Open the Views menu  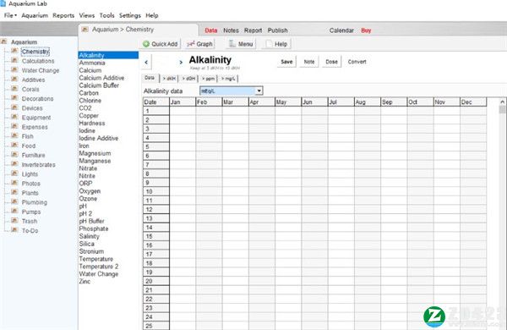click(87, 15)
